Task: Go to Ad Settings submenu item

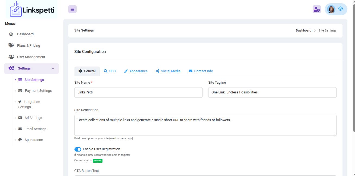Action: point(33,118)
